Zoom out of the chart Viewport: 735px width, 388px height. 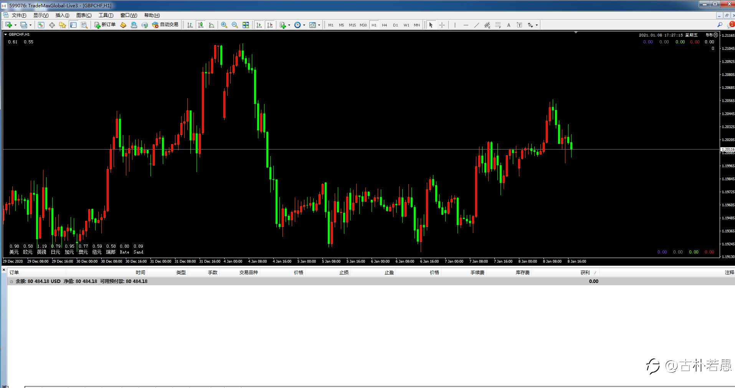pos(235,25)
